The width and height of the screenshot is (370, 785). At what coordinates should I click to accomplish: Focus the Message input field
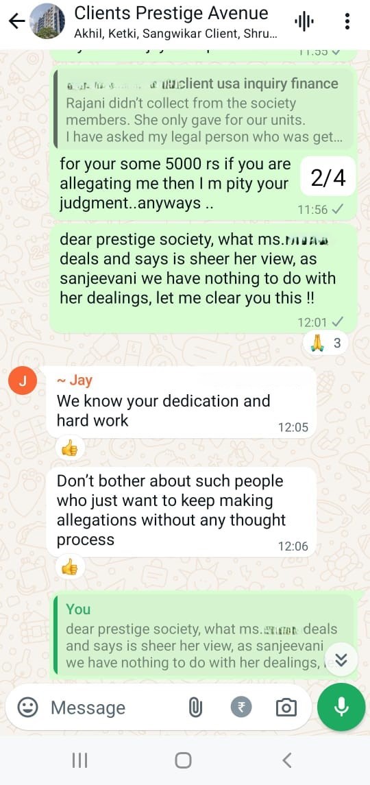click(115, 708)
